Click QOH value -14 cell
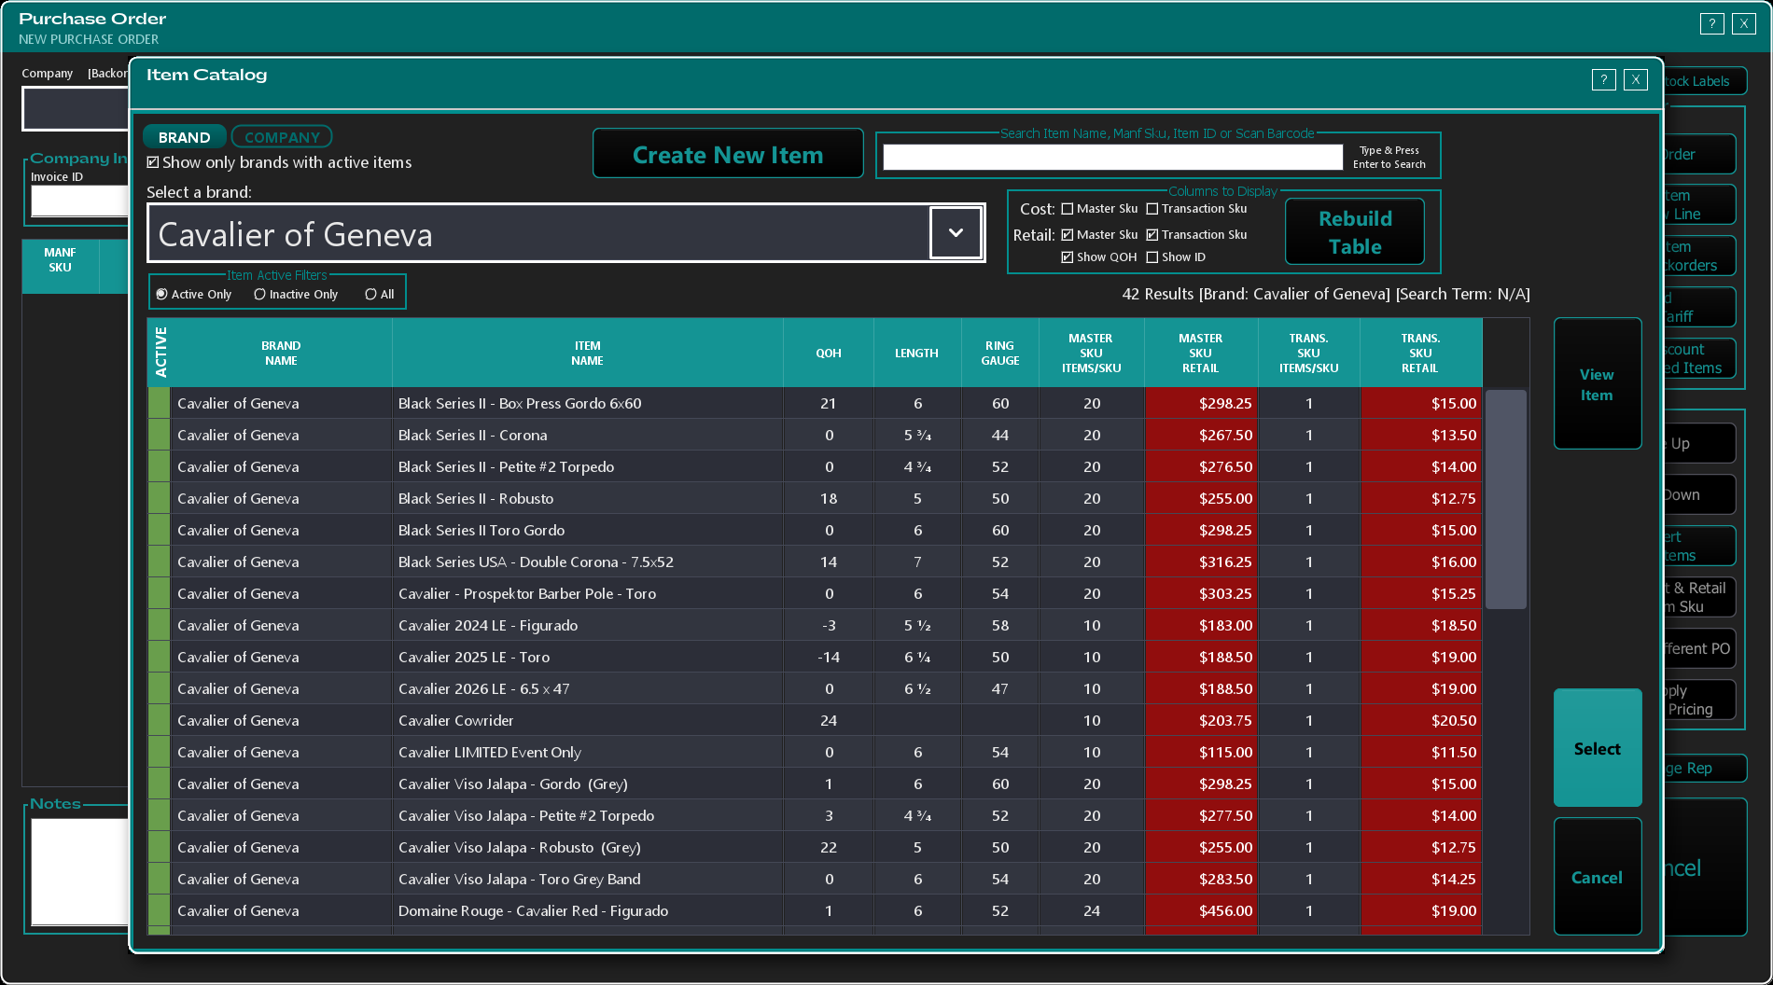The height and width of the screenshot is (985, 1773). (x=829, y=657)
